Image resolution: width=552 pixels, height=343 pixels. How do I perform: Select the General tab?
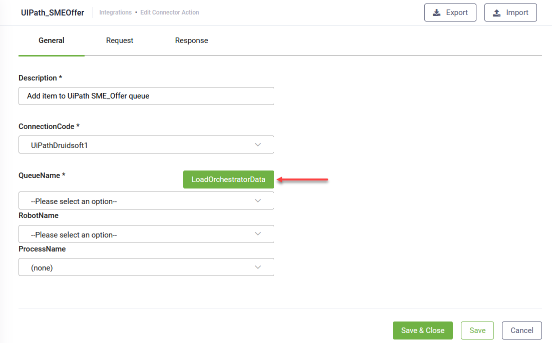[x=51, y=40]
